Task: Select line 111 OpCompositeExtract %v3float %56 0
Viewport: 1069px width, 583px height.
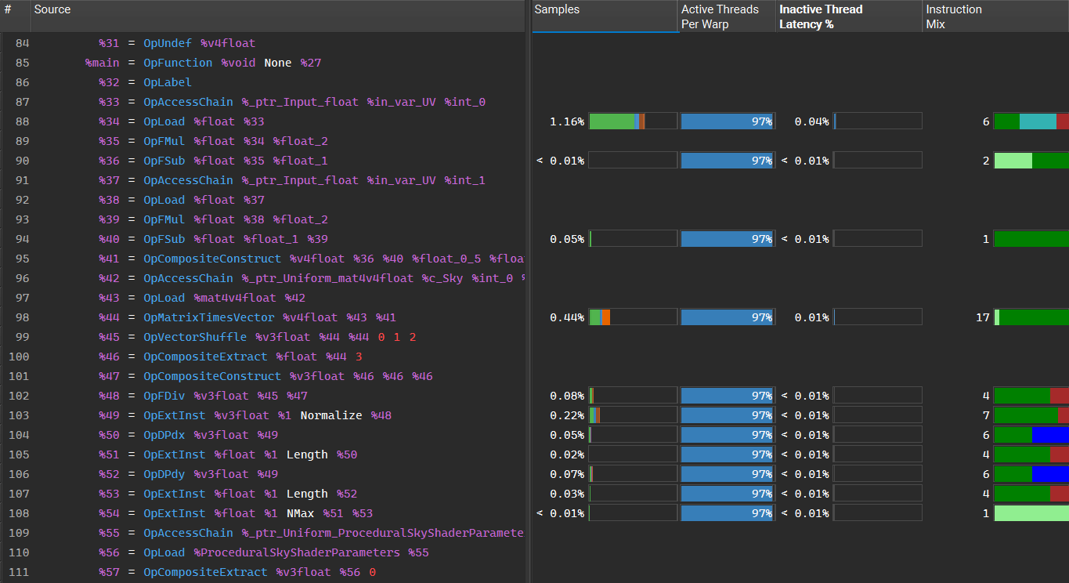Action: point(262,572)
